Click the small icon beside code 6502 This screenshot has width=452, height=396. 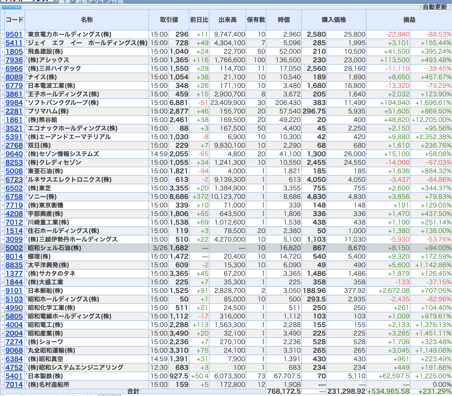tap(3, 188)
